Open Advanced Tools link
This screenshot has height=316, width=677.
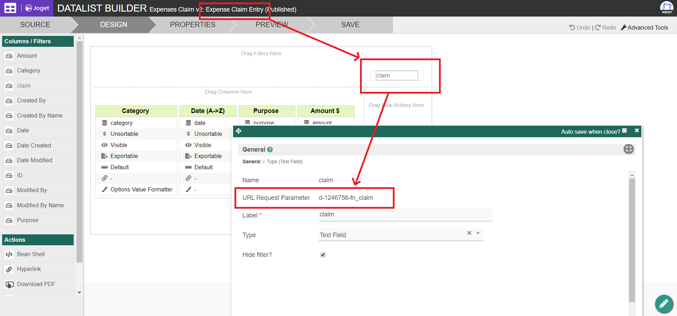point(648,27)
